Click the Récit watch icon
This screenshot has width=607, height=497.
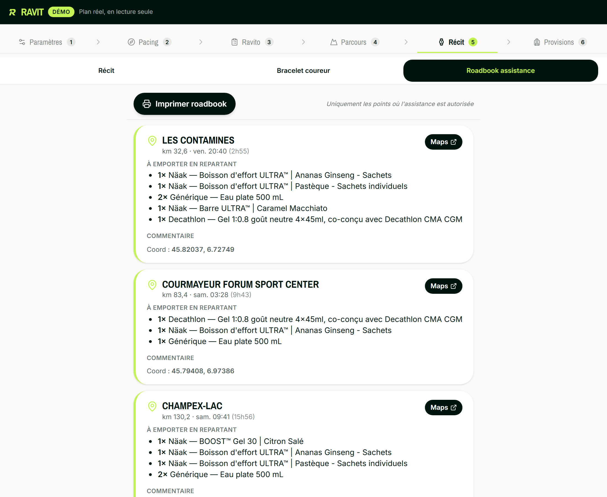441,42
